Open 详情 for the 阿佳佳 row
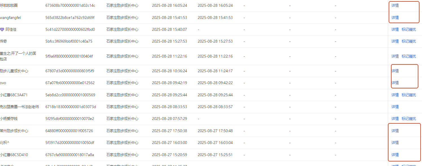The image size is (422, 166). coord(395,29)
